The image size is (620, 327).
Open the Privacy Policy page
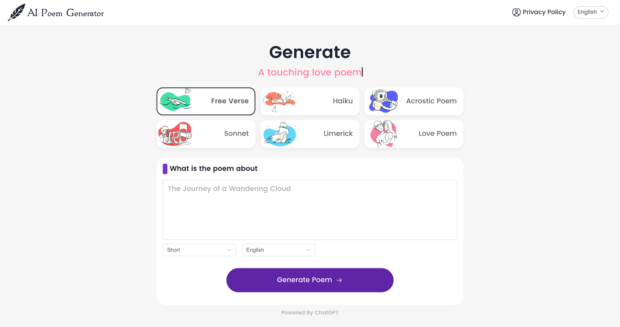(544, 12)
